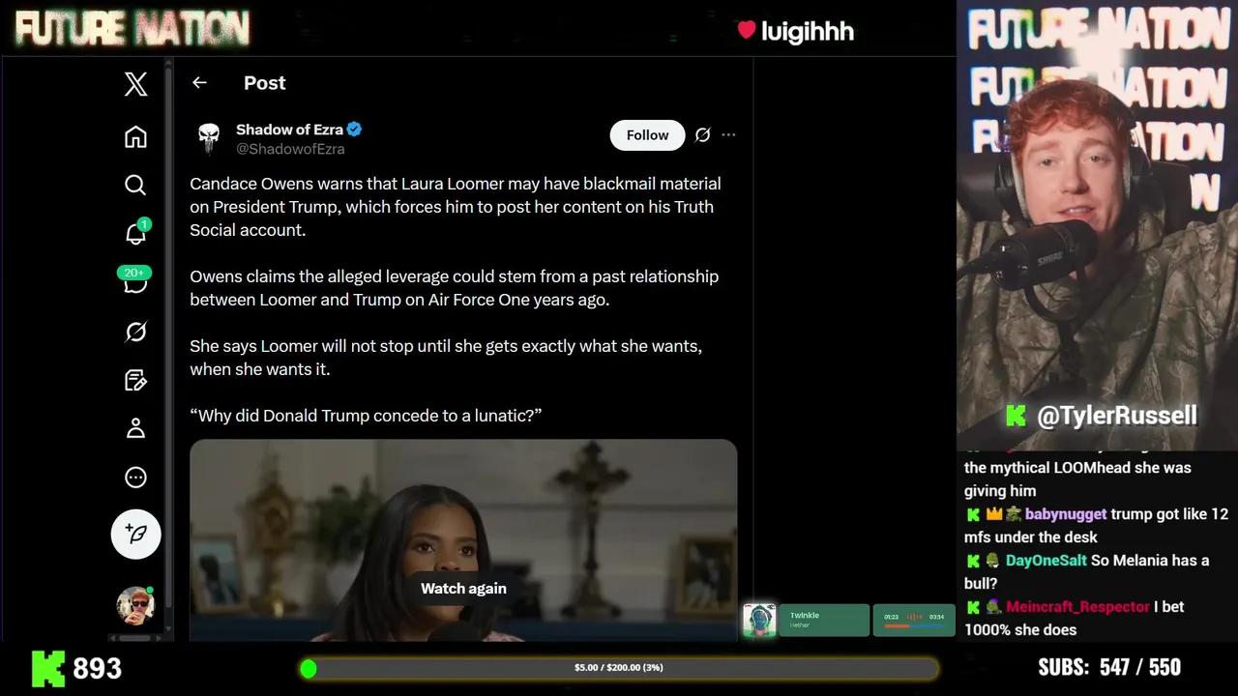Click the music progress bar widget

coord(914,621)
